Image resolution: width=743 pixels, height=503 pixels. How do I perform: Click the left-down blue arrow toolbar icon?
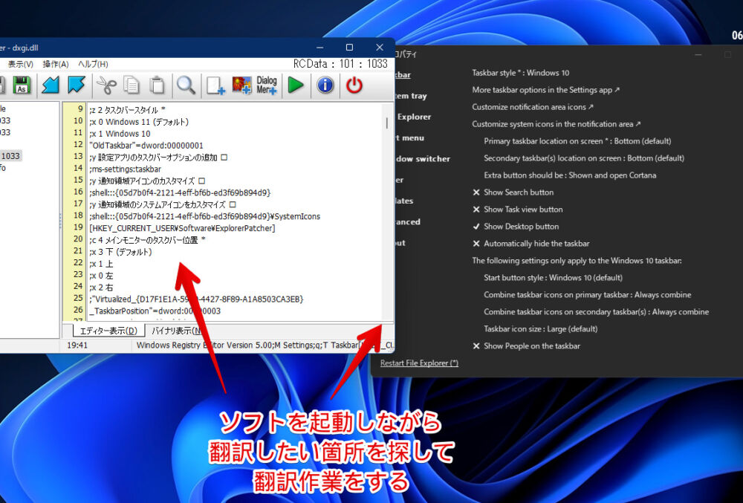51,85
